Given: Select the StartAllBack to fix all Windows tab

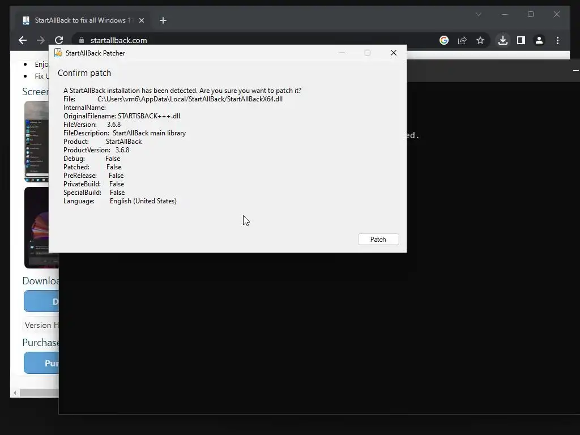Looking at the screenshot, I should 83,20.
